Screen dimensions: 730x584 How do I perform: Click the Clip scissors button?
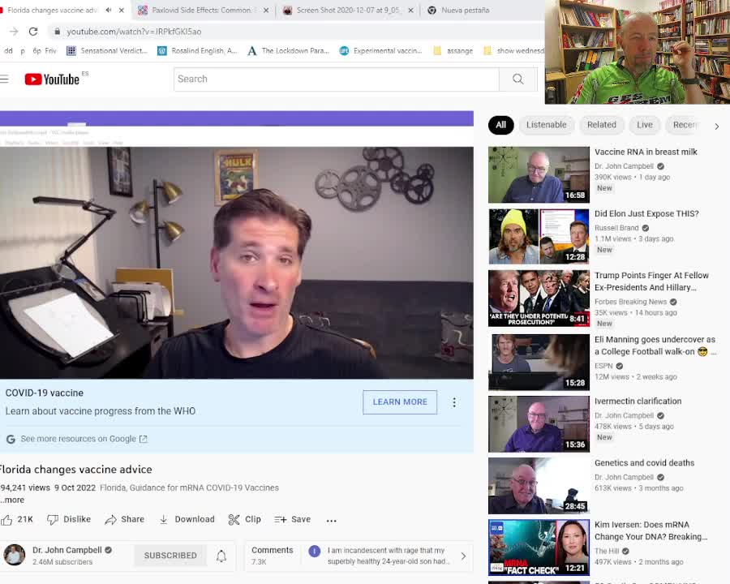(x=244, y=519)
